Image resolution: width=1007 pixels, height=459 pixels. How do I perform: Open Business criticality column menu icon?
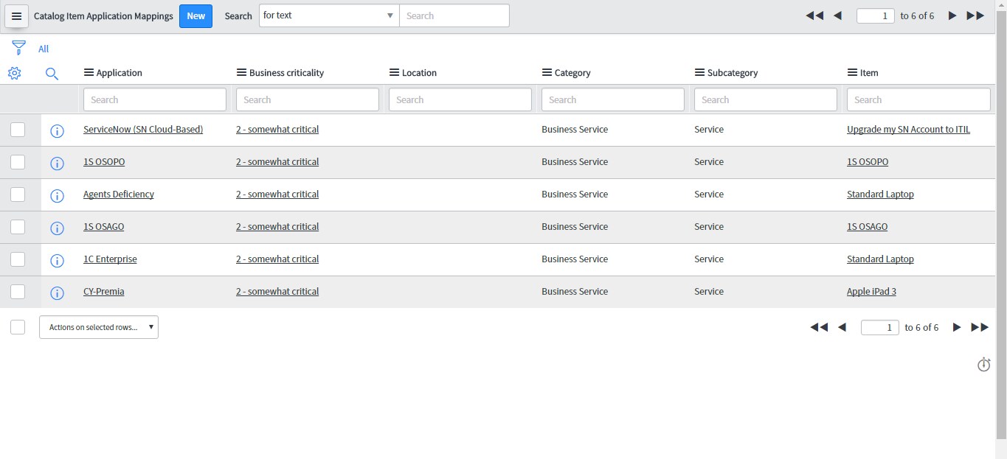tap(241, 72)
